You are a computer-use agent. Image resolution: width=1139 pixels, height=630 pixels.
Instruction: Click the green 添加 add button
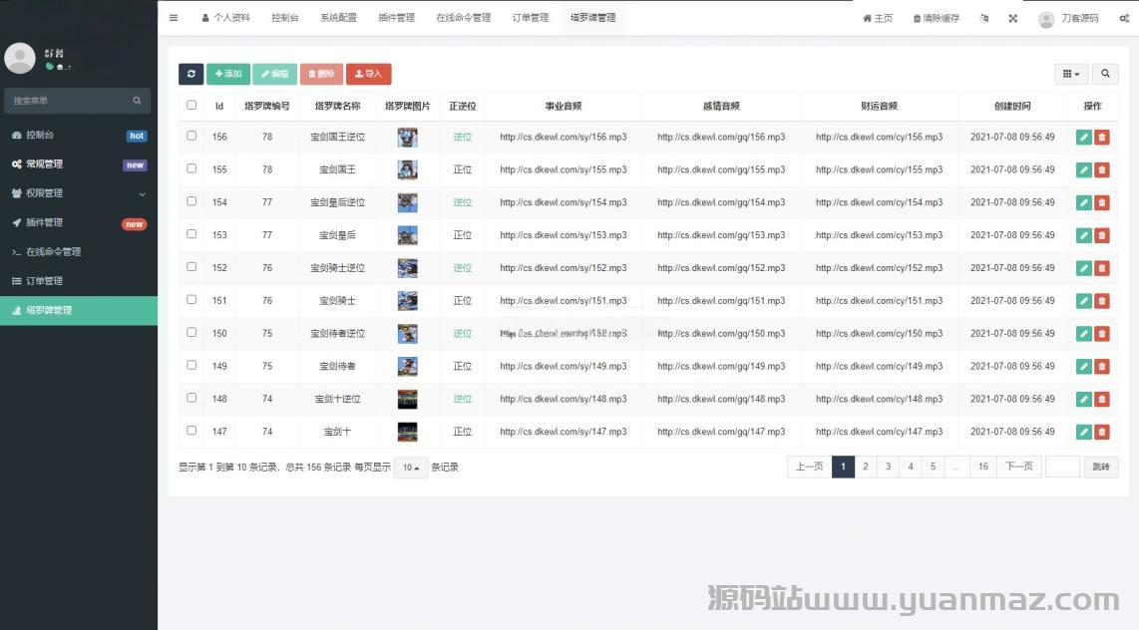point(228,74)
